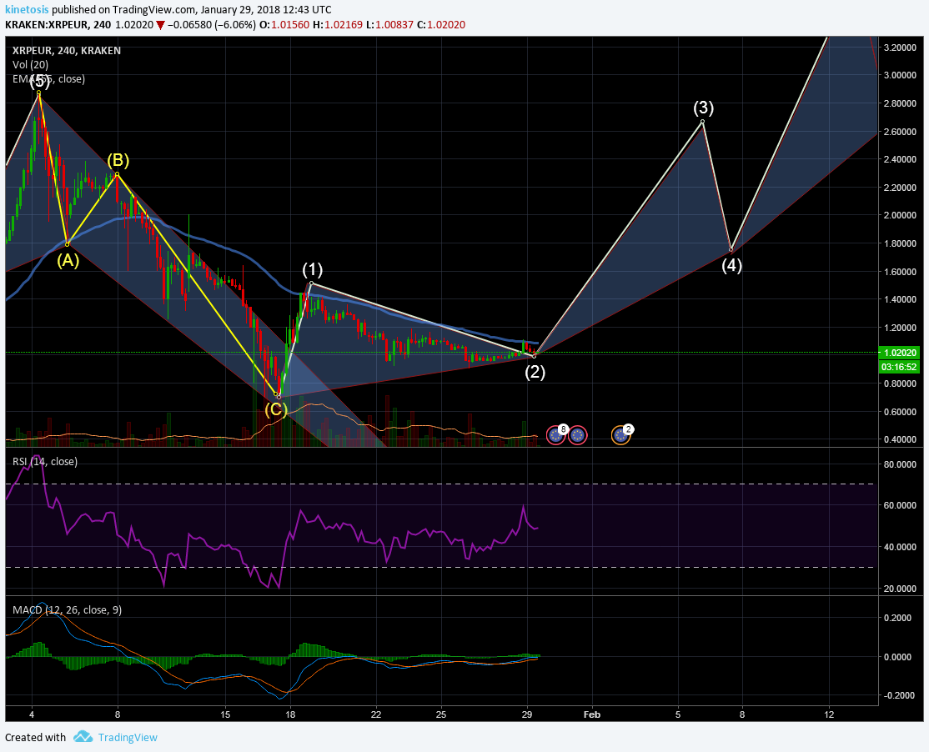Click the 1.40000 price axis label
929x752 pixels.
(x=900, y=299)
